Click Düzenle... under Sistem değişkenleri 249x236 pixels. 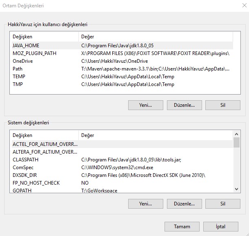[185, 204]
